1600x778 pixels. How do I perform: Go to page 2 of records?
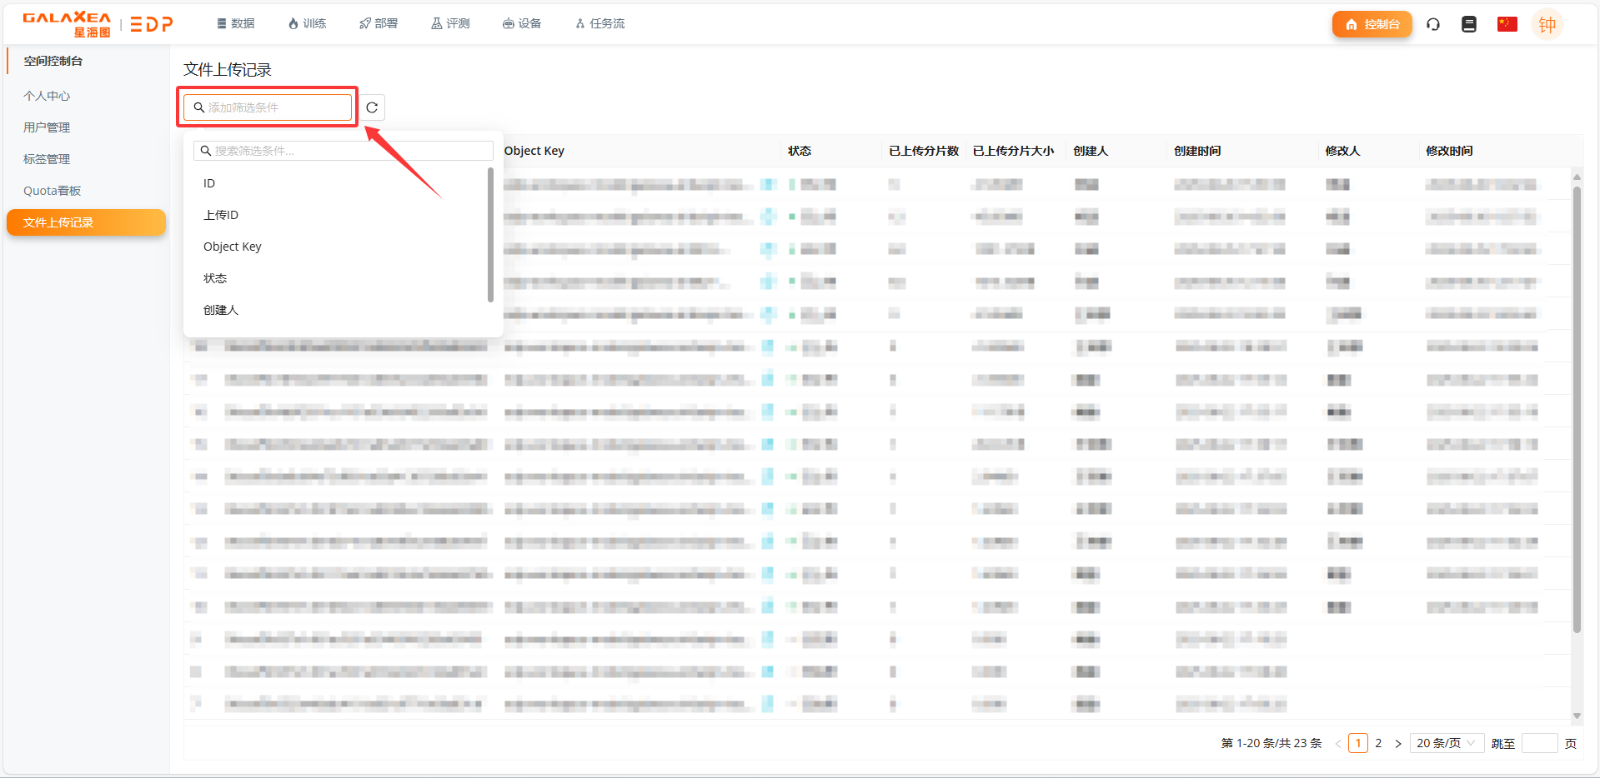click(1378, 743)
